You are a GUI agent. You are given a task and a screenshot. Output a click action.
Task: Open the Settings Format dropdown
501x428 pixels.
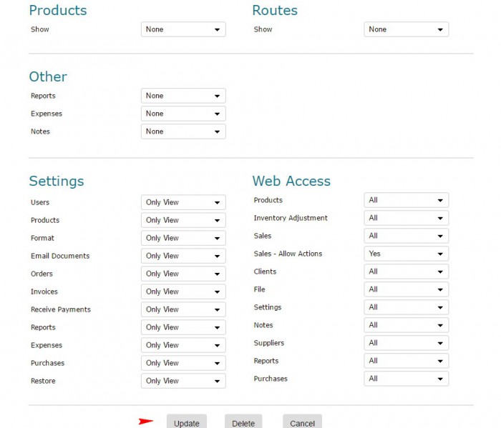click(183, 238)
